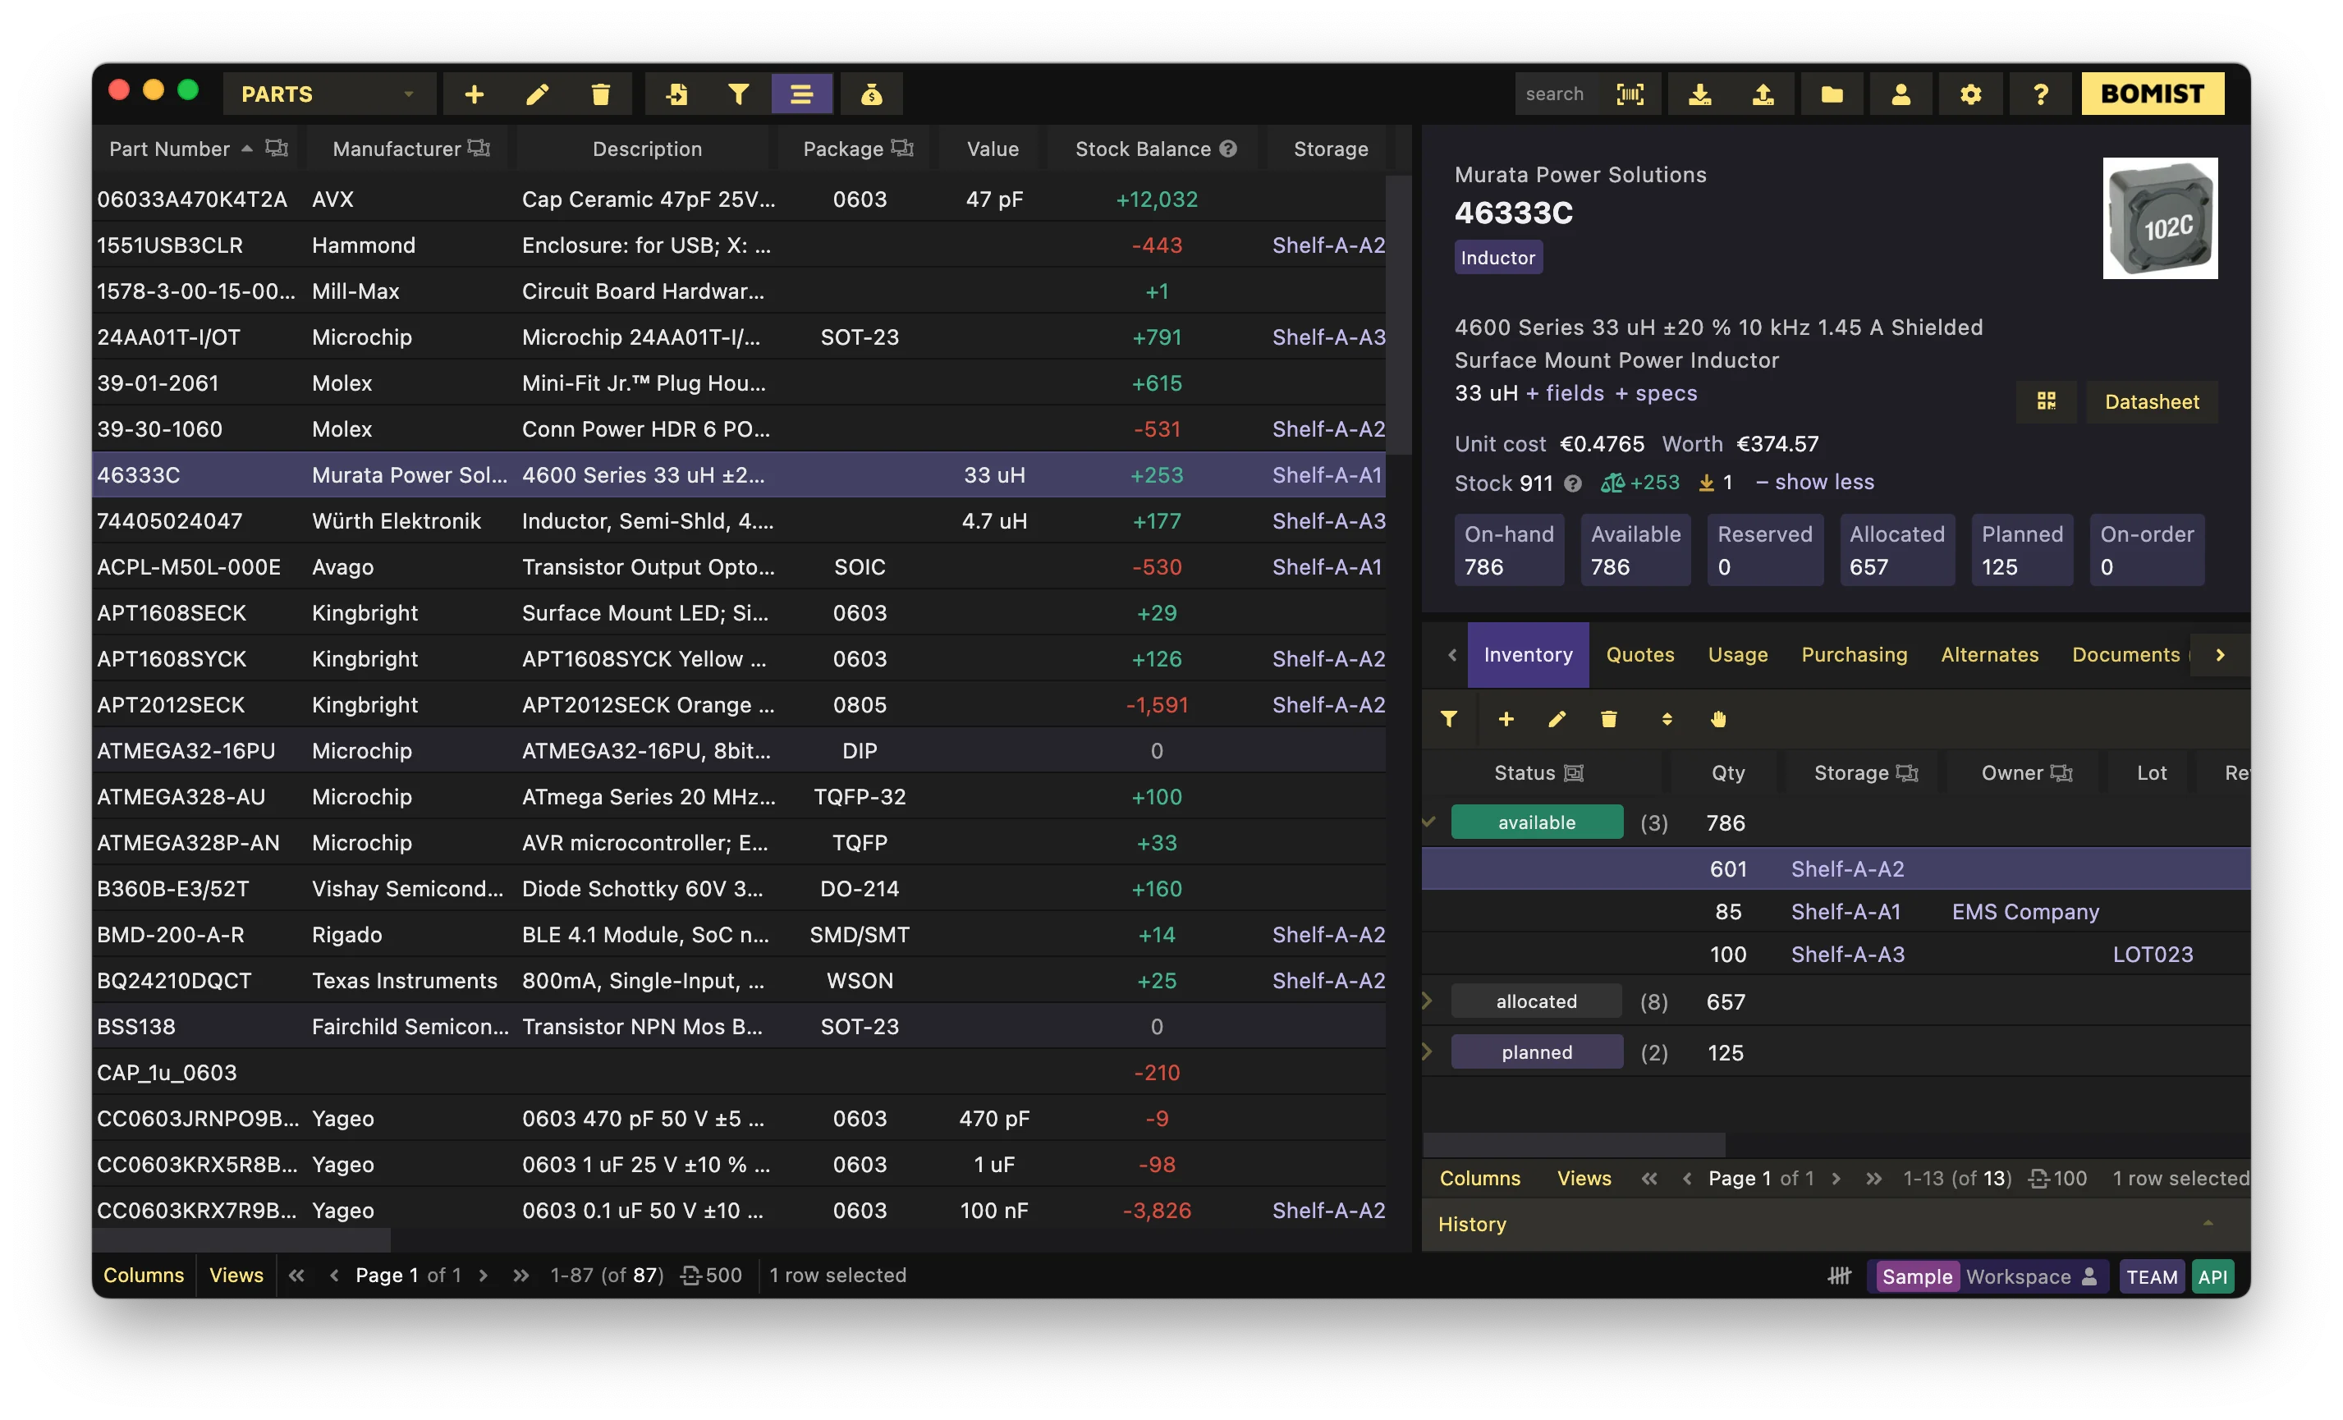This screenshot has width=2343, height=1420.
Task: Click the add new part plus icon
Action: (x=474, y=94)
